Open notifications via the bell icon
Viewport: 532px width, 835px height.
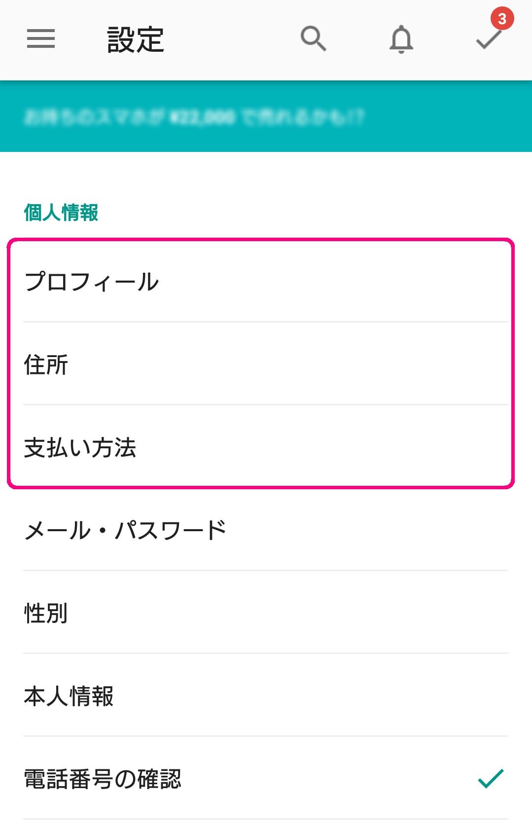point(401,39)
